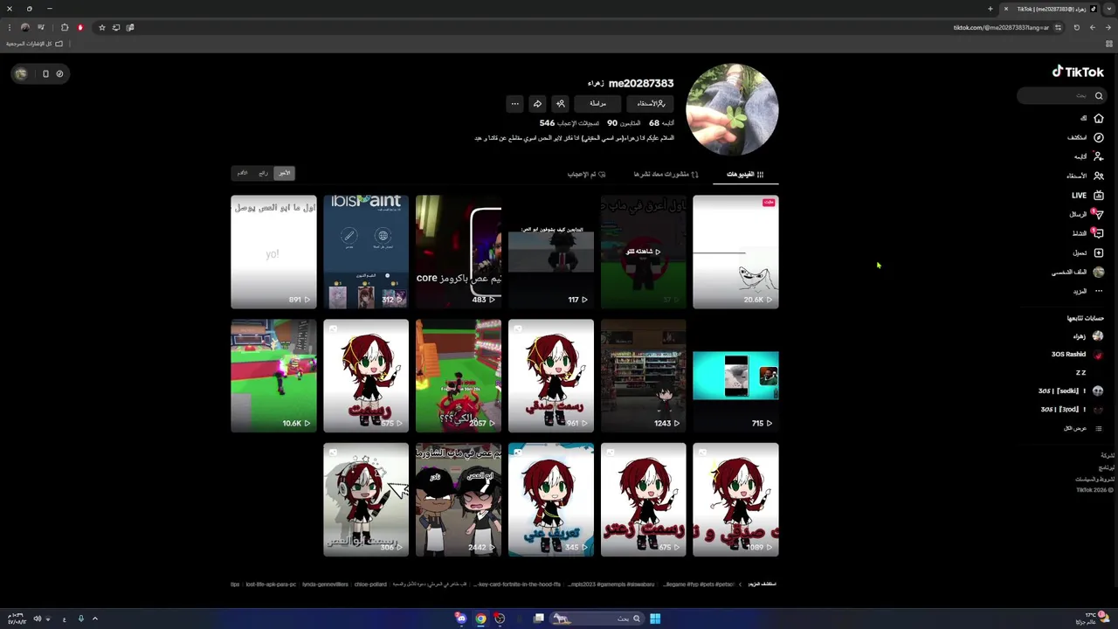The width and height of the screenshot is (1118, 629).
Task: Click the 90 Followers count
Action: tap(624, 123)
